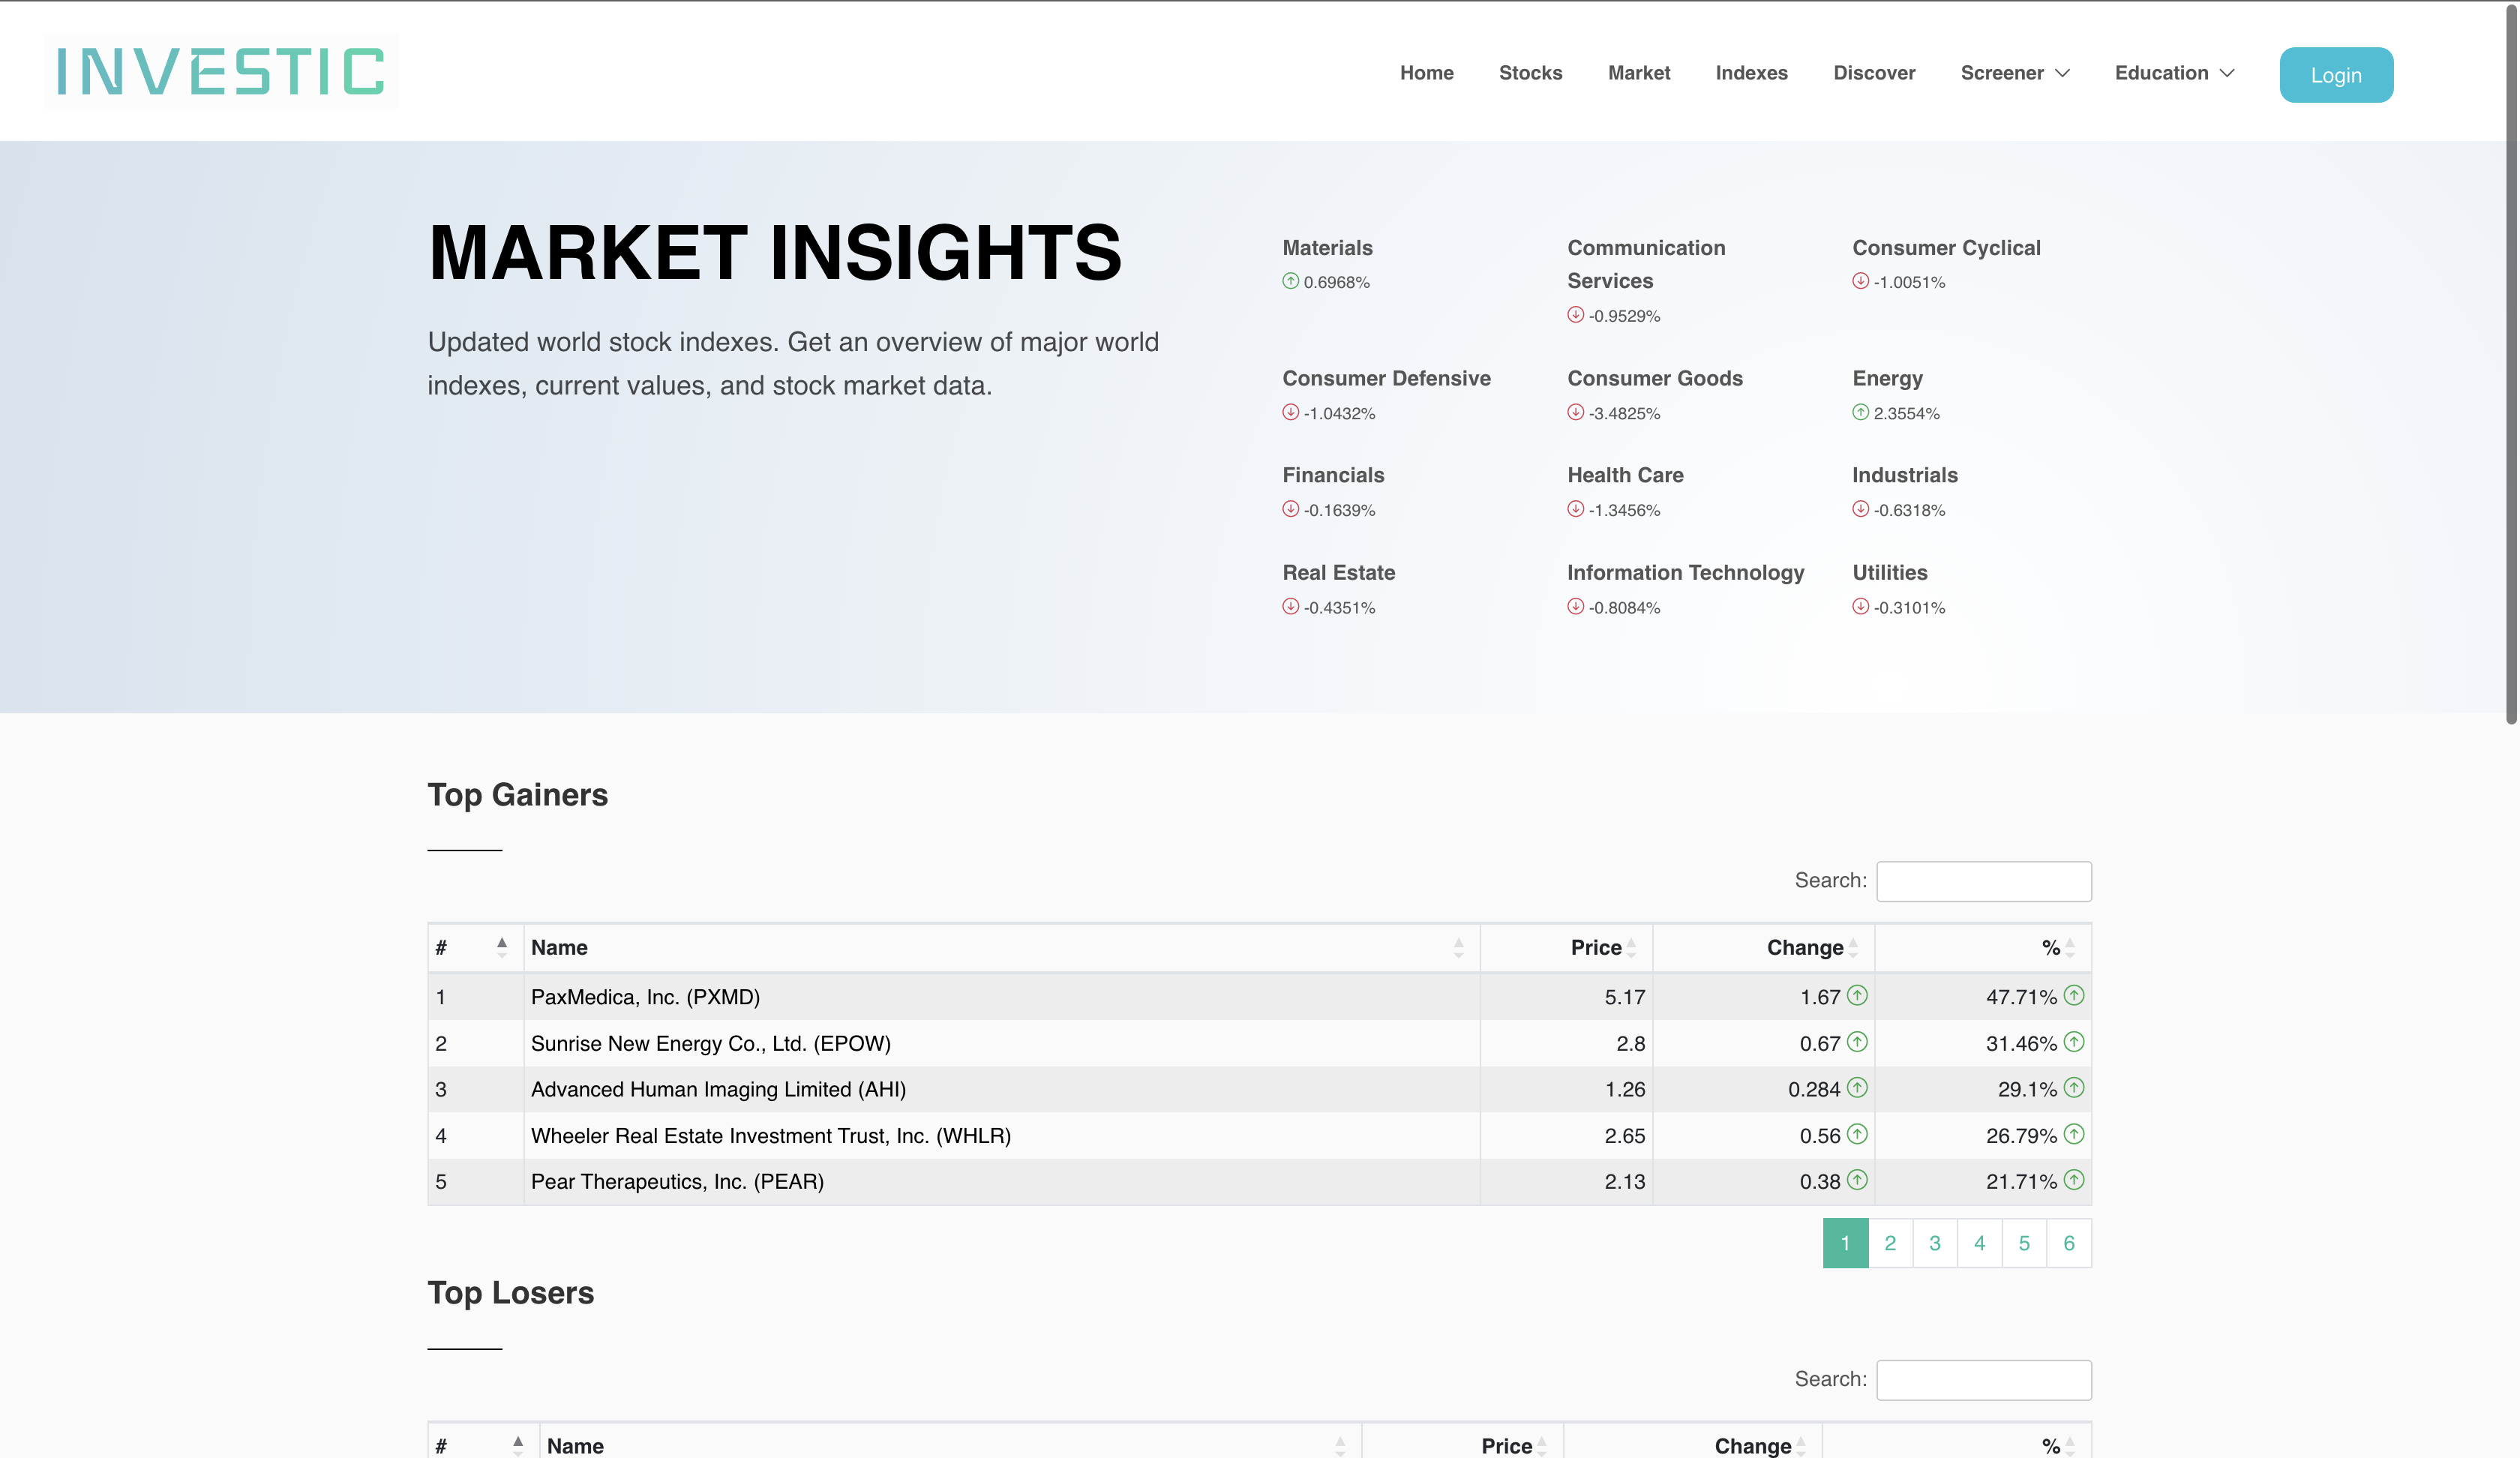The image size is (2520, 1458).
Task: Click up arrow icon beside EPOW change 0.67
Action: click(1857, 1042)
